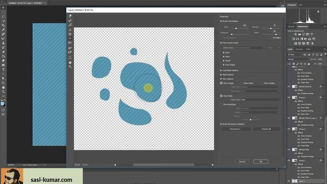
Task: Click the Reconstruct... button
Action: pos(236,129)
